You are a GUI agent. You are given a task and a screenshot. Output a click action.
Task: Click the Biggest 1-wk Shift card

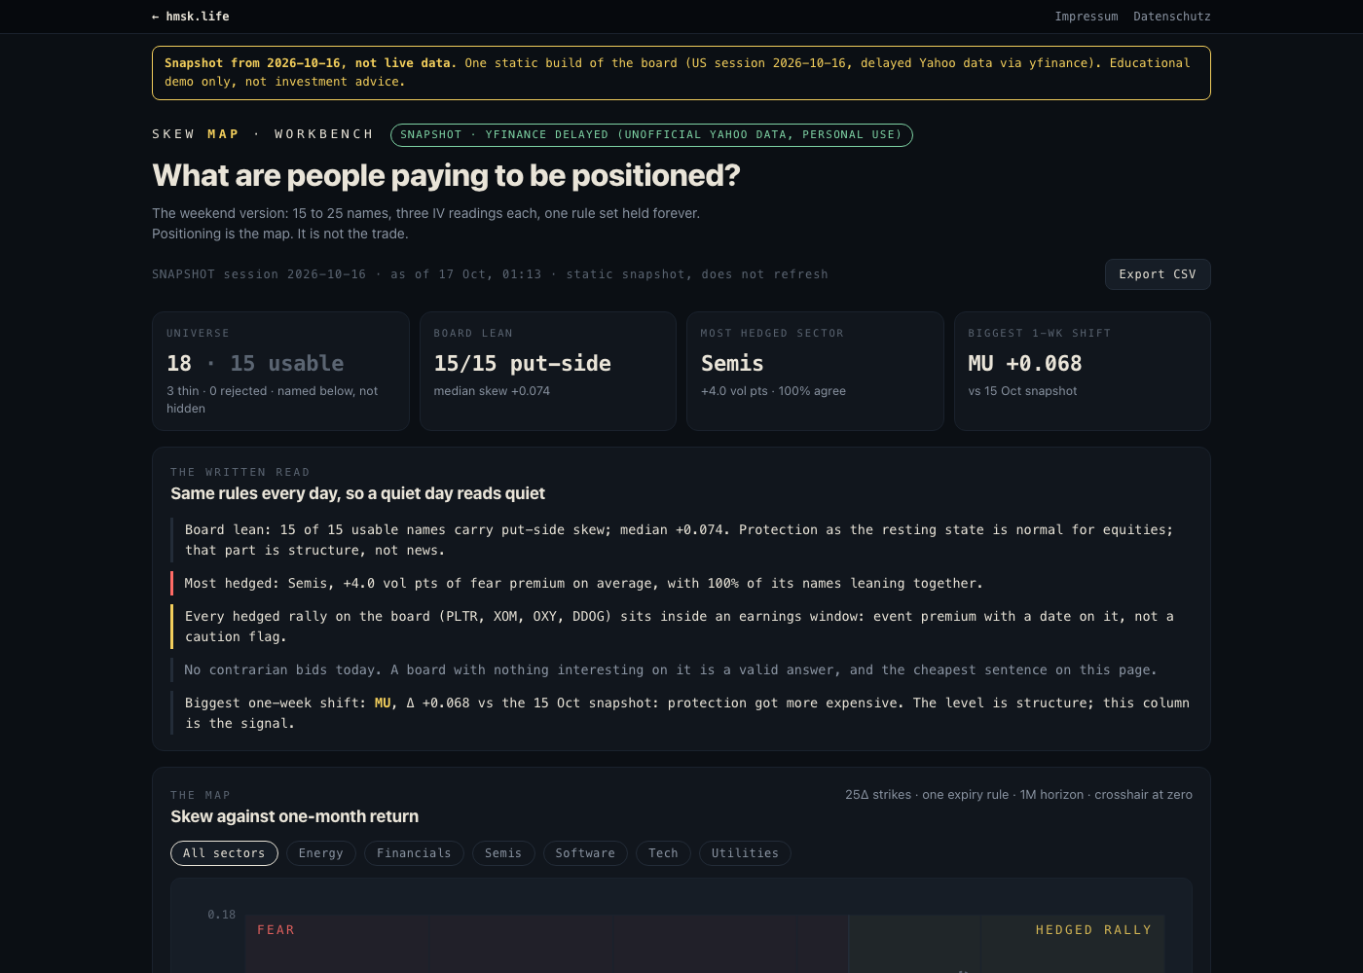1083,371
